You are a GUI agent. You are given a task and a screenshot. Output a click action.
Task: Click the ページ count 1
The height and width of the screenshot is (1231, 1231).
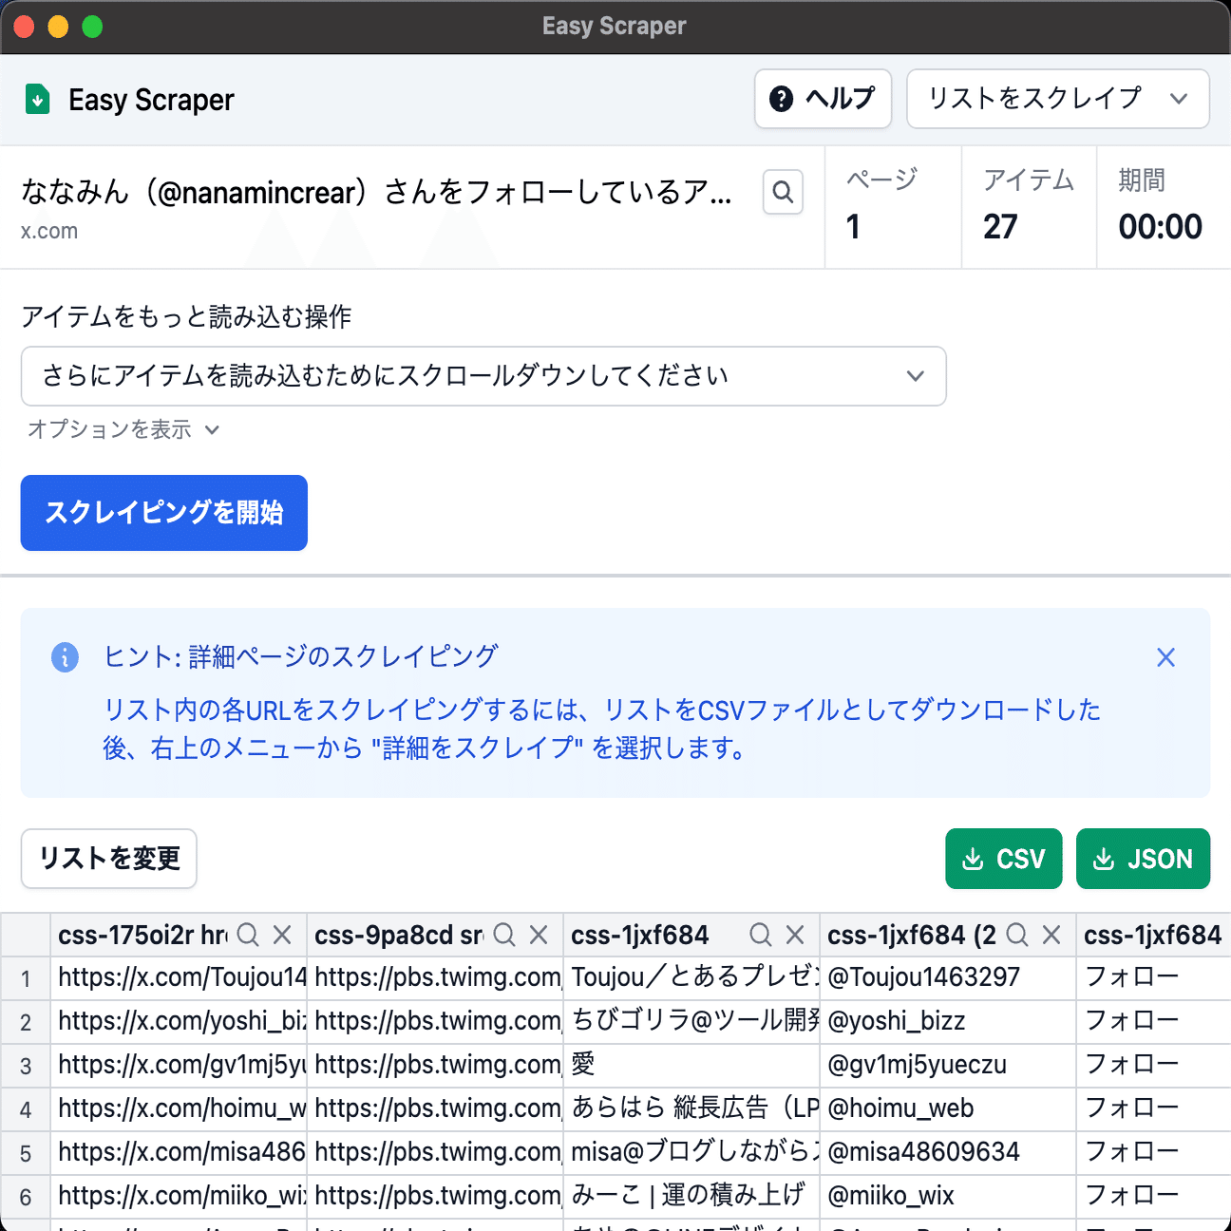pyautogui.click(x=853, y=227)
